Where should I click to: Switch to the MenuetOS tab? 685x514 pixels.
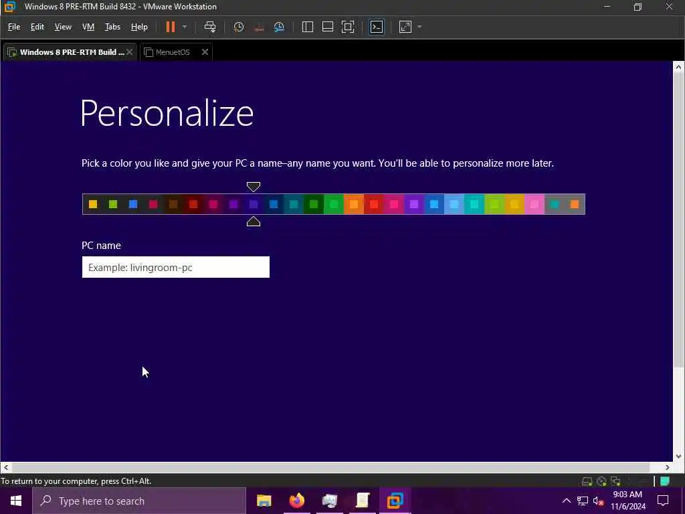(x=172, y=52)
